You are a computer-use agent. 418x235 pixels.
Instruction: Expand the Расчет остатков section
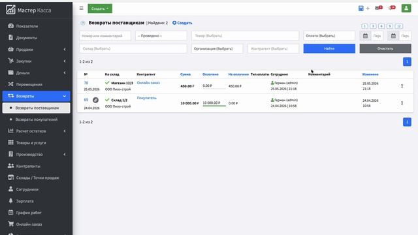click(x=37, y=131)
